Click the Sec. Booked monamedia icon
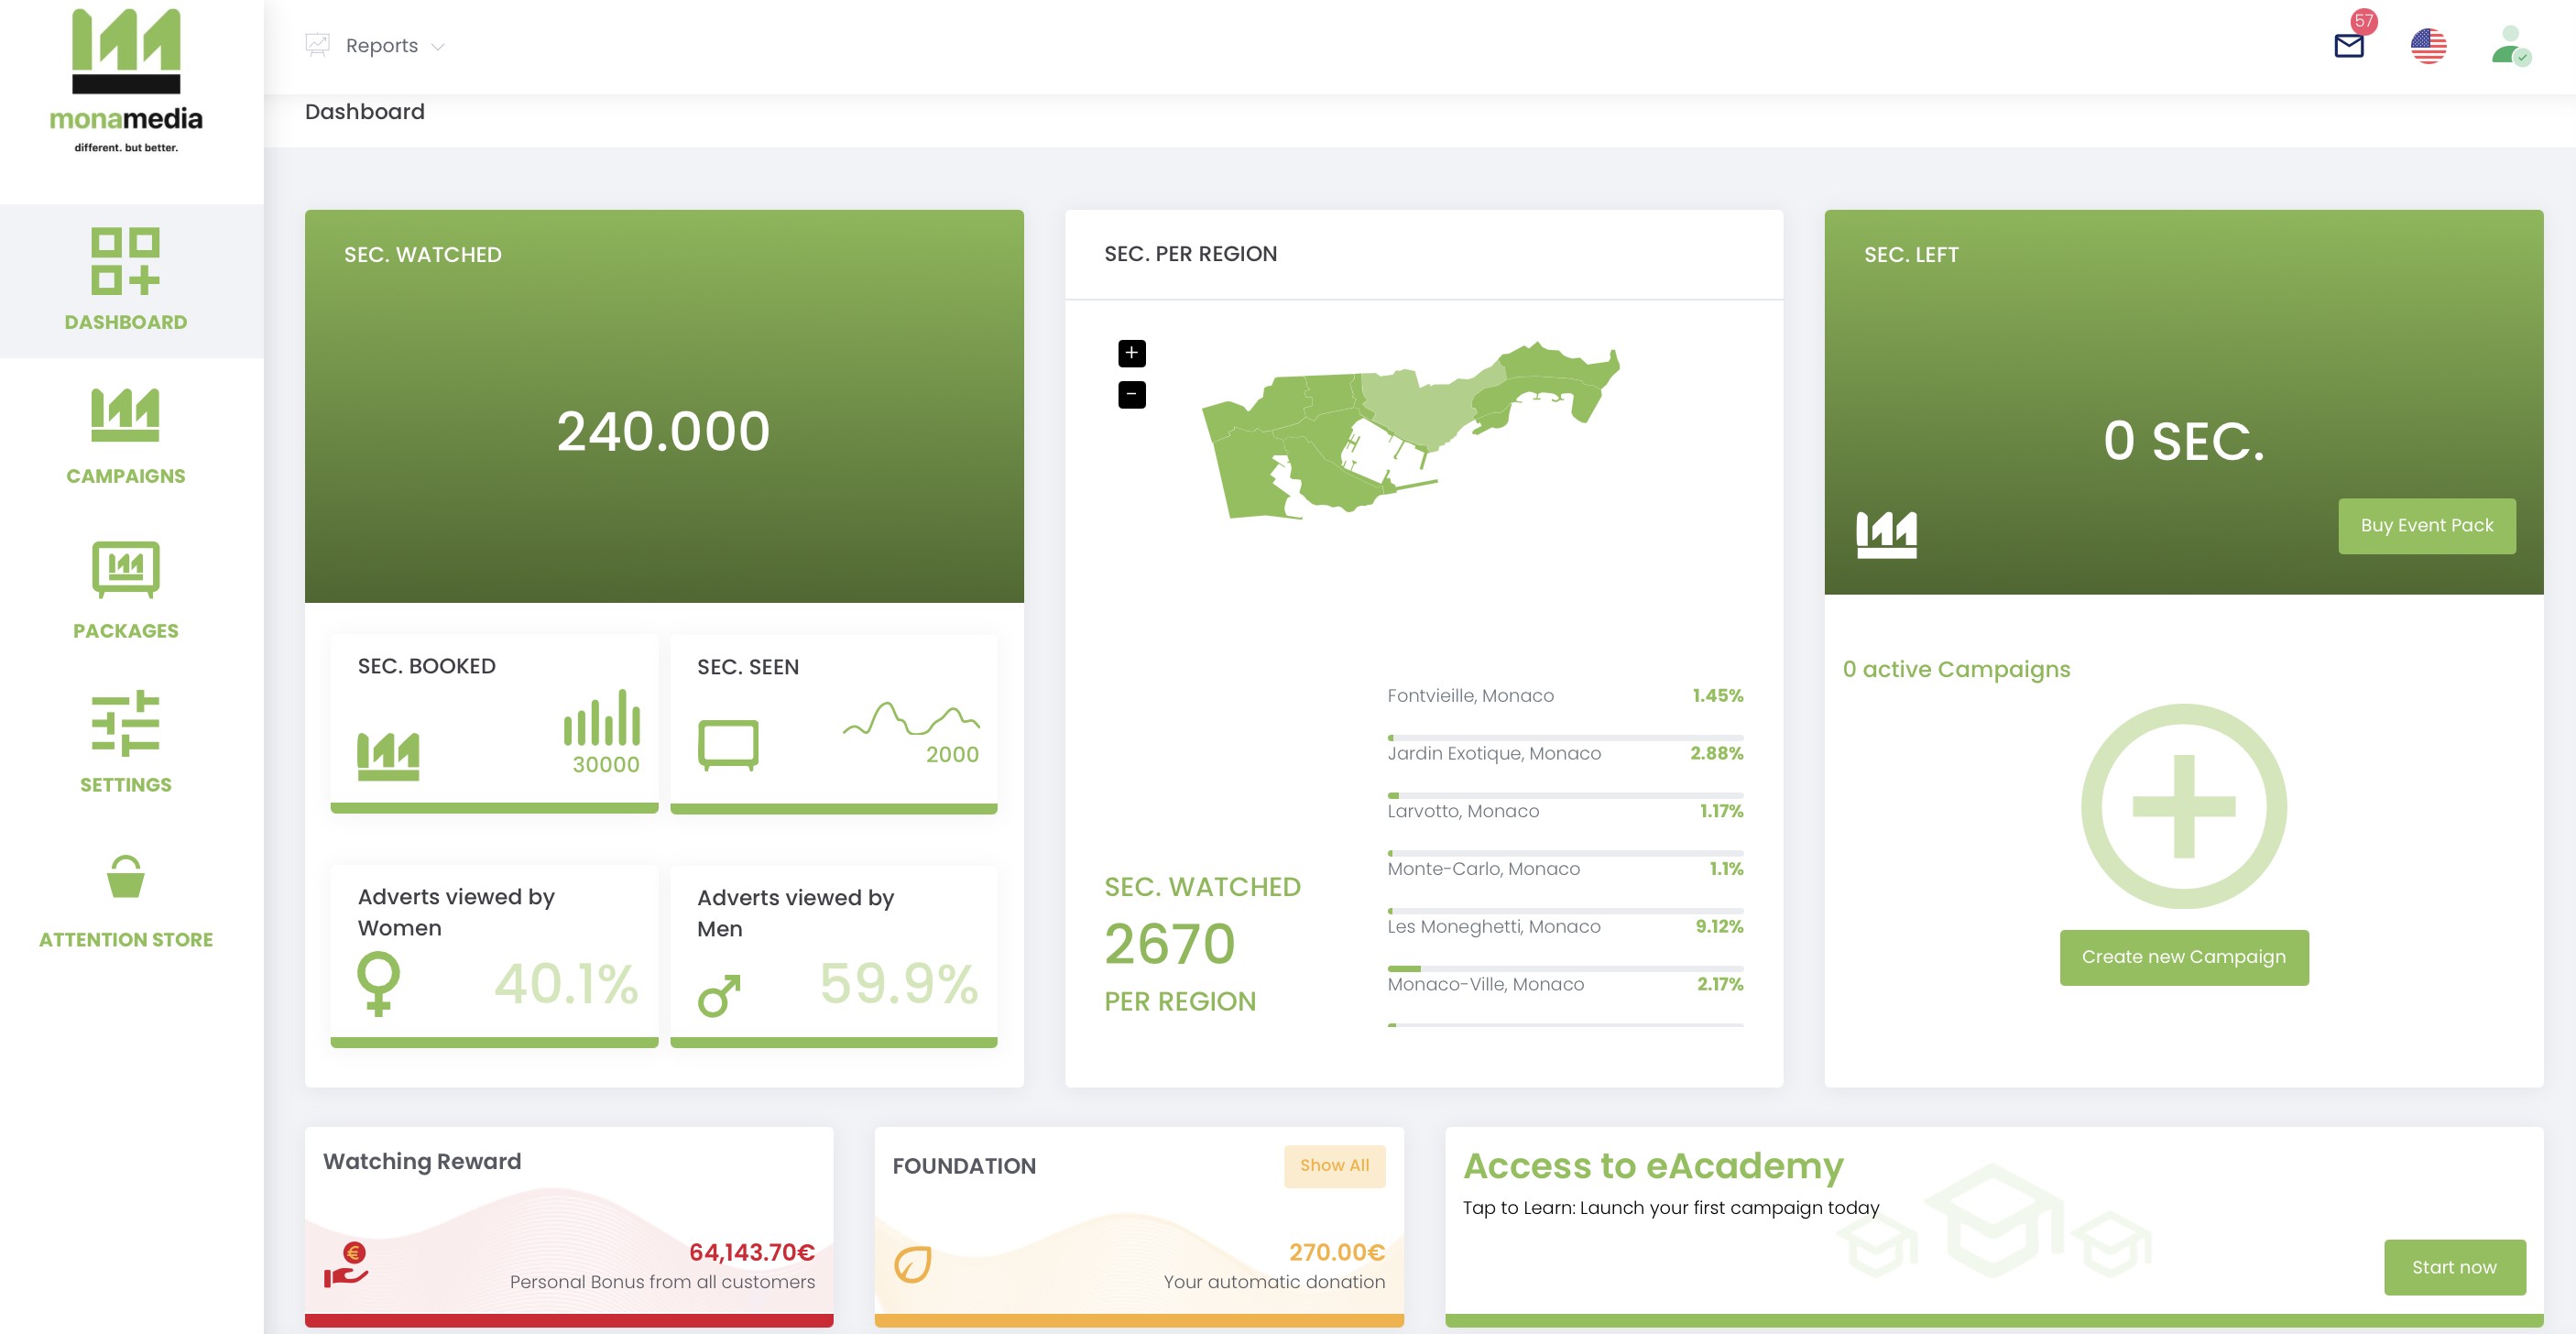Screen dimensions: 2576x1334 tap(388, 755)
